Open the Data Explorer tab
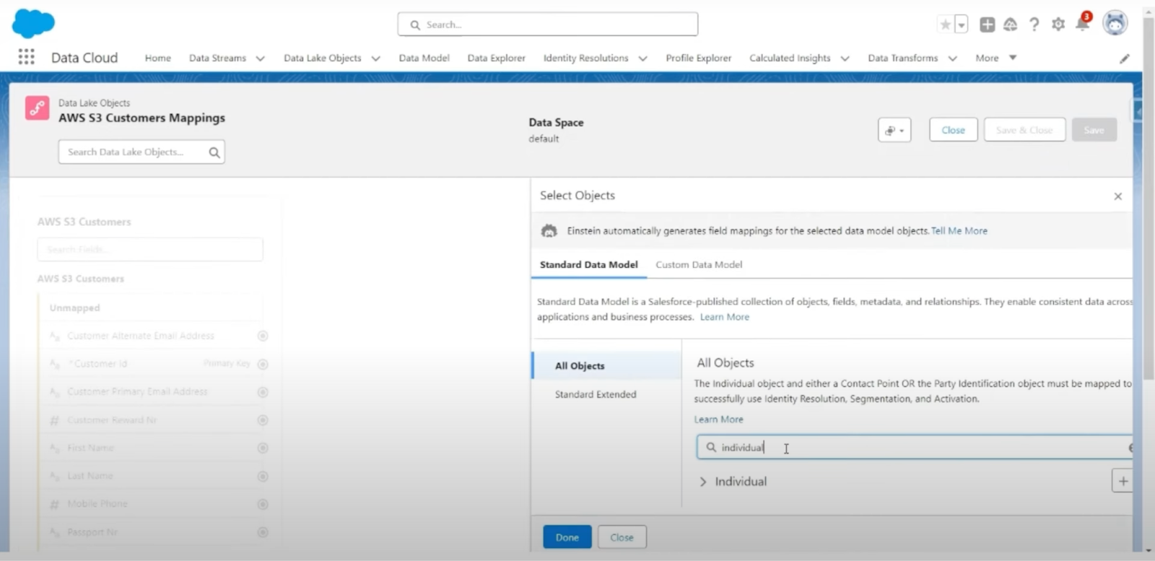Screen dimensions: 1155x561 (x=497, y=58)
